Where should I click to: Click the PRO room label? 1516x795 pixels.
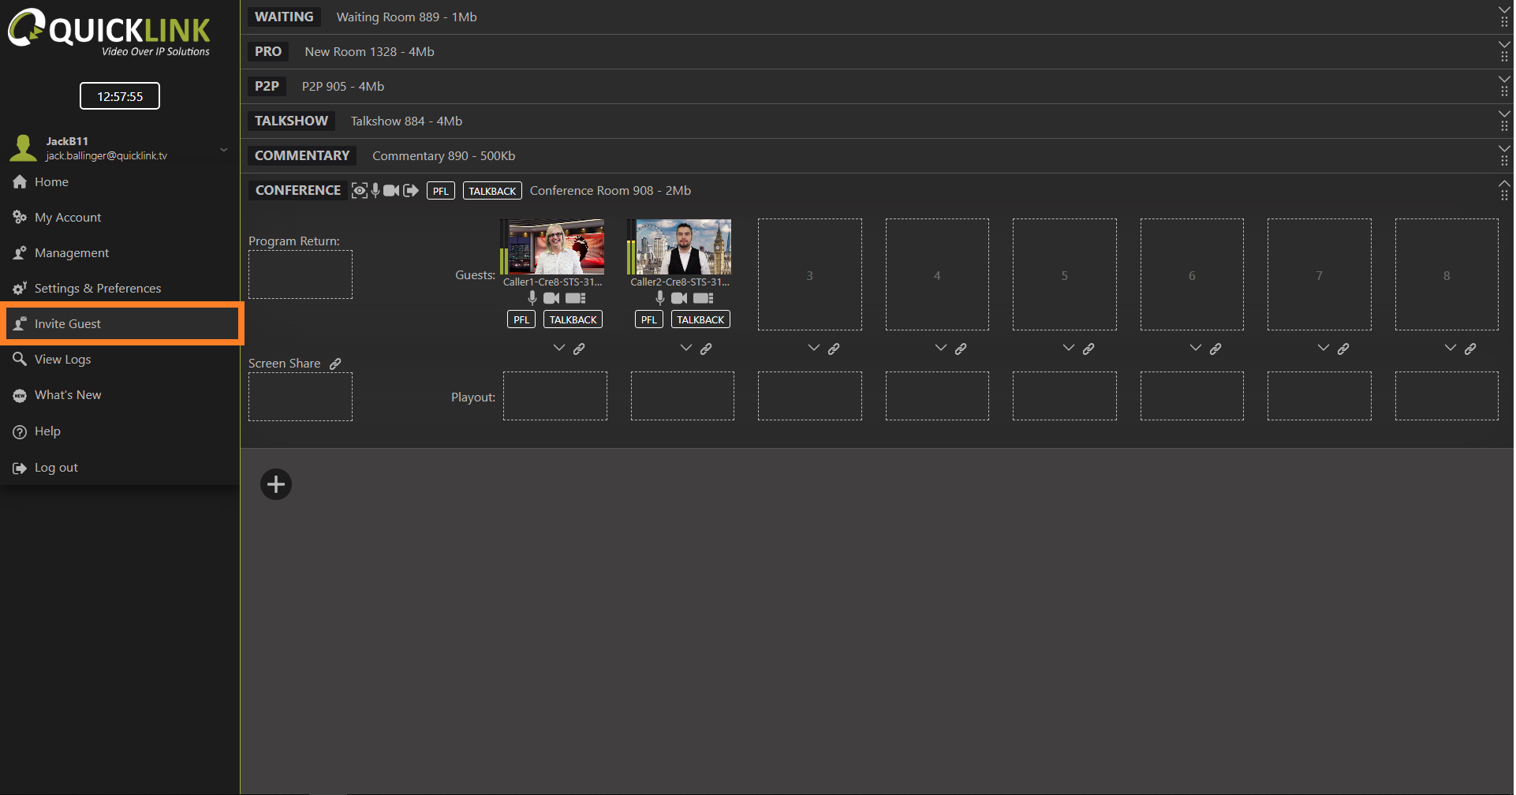268,51
